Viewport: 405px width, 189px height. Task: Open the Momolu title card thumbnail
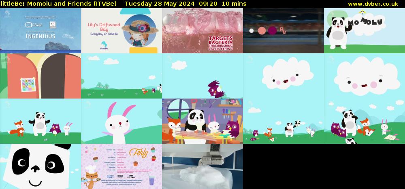[x=364, y=31]
